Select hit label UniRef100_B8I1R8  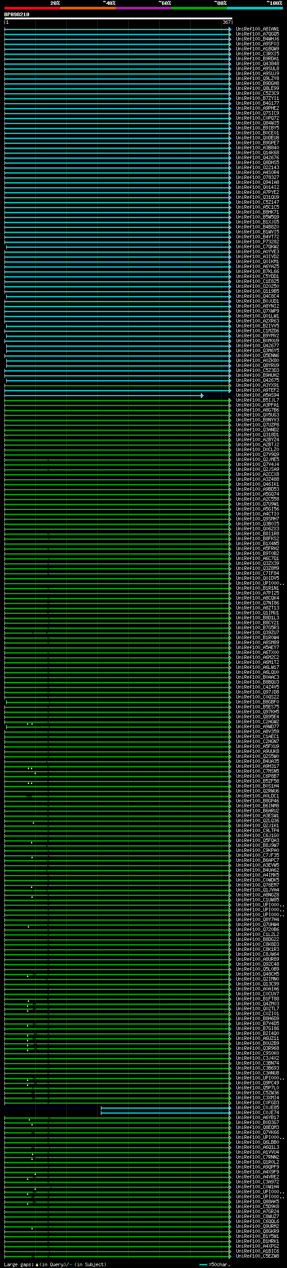tap(257, 533)
